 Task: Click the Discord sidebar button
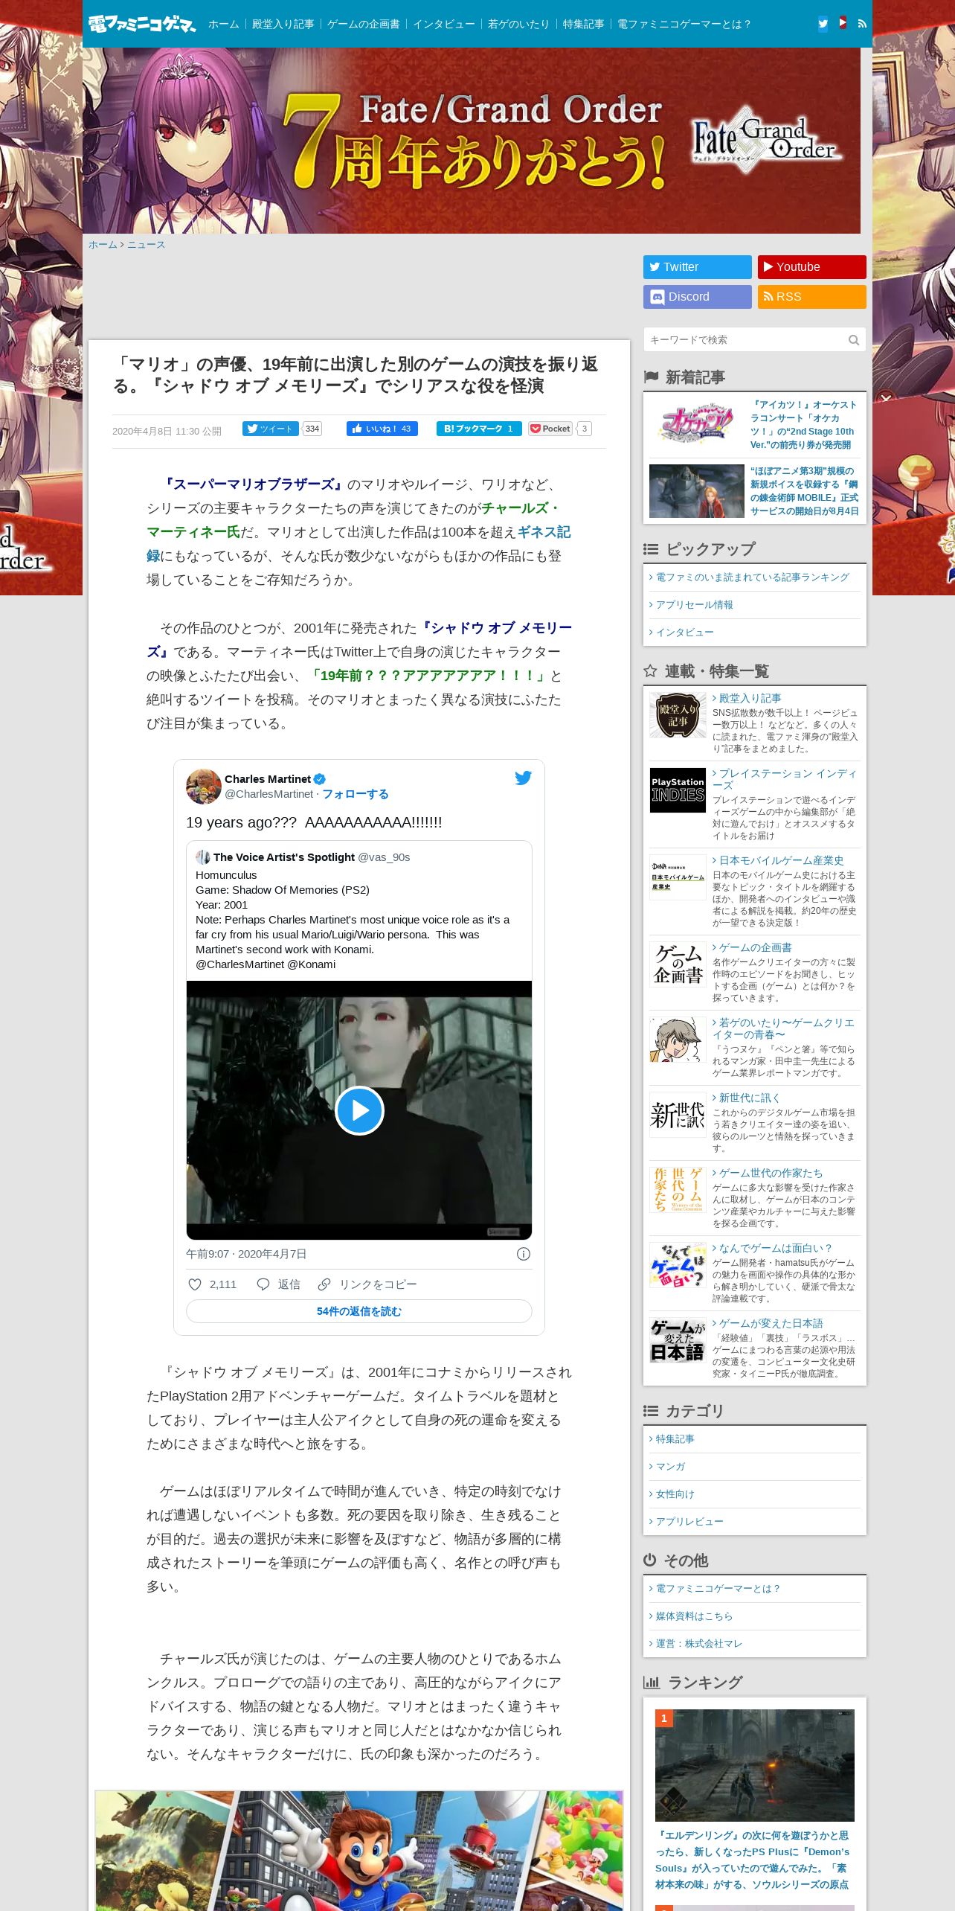(698, 297)
